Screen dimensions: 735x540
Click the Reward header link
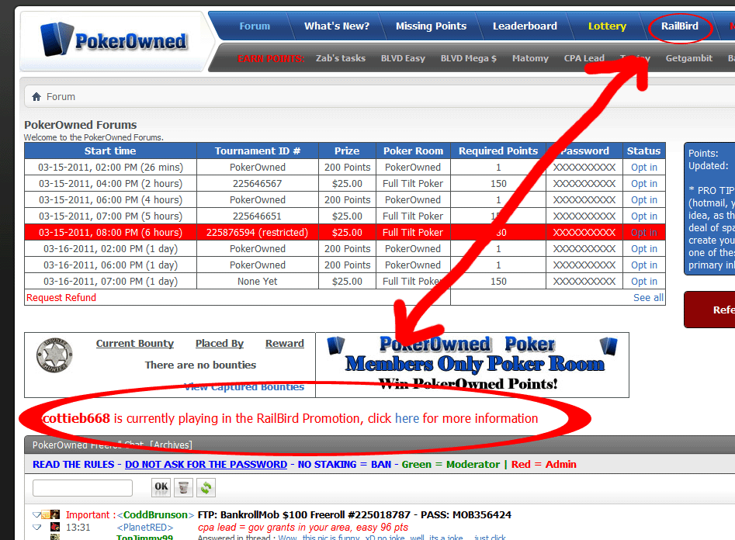point(285,344)
